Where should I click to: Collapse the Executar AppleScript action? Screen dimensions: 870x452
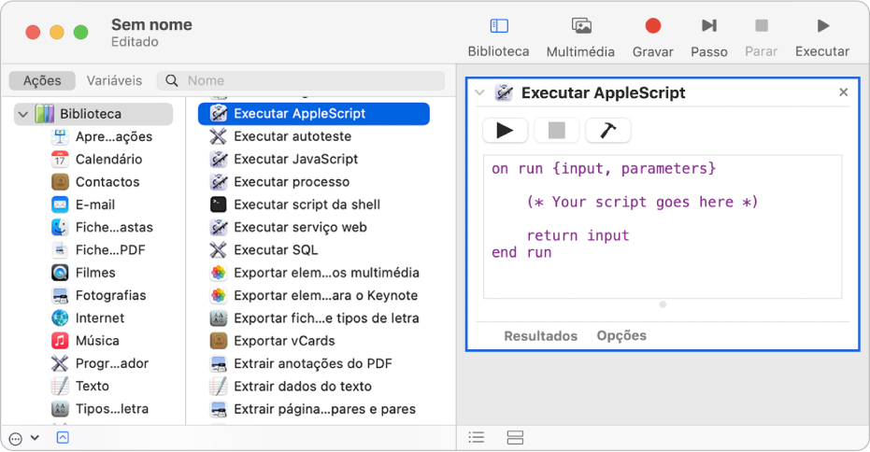[x=479, y=92]
